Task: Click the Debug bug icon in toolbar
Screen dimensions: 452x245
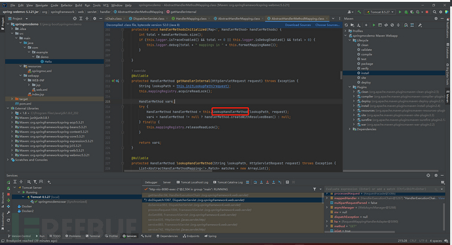Action: (x=406, y=12)
